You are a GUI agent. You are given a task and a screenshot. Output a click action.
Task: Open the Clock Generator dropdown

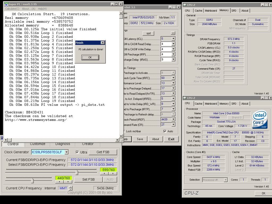66,152
